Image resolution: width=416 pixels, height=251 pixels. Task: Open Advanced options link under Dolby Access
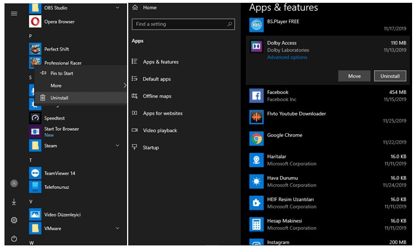[x=287, y=57]
